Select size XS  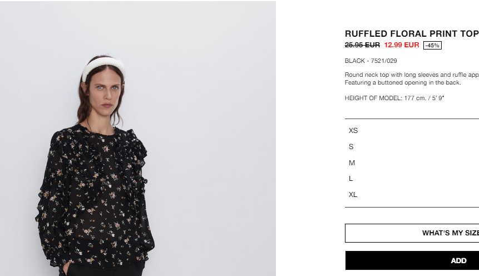(x=412, y=131)
